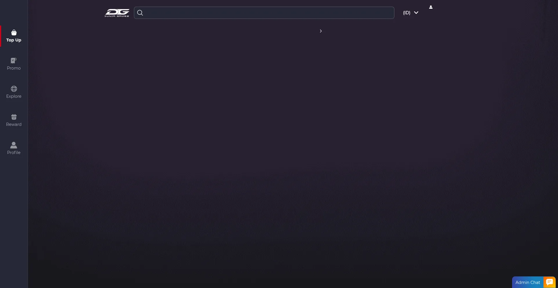Screen dimensions: 558x288
Task: Select the Promo coupon icon
Action: [14, 61]
